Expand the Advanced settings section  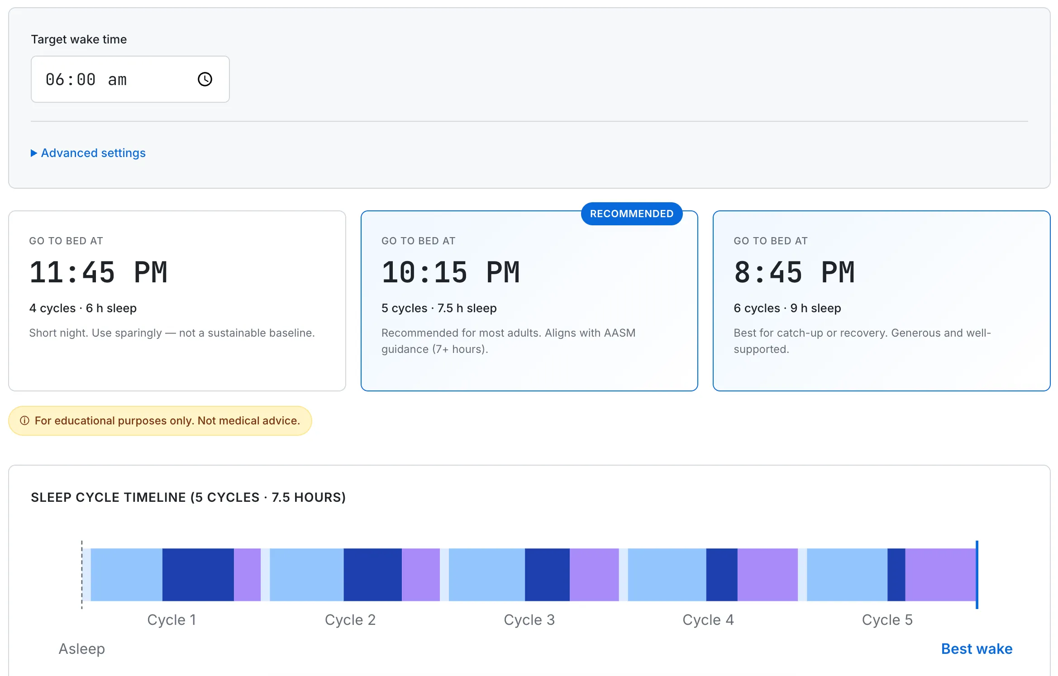click(x=93, y=153)
